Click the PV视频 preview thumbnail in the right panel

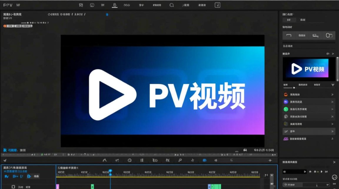pyautogui.click(x=309, y=69)
